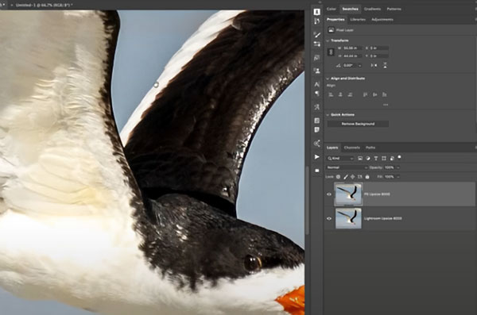Click the H height field in Transform
The height and width of the screenshot is (315, 477).
tap(352, 56)
